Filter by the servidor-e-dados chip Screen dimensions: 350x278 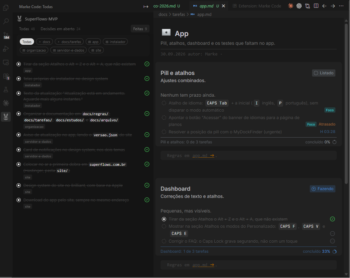coord(68,50)
